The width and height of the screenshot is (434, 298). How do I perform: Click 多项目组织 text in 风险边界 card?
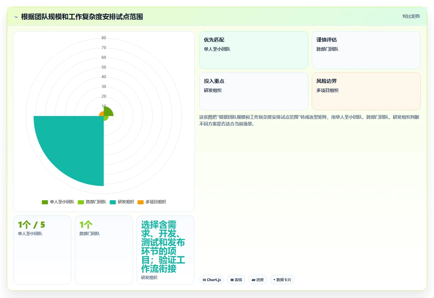point(327,90)
